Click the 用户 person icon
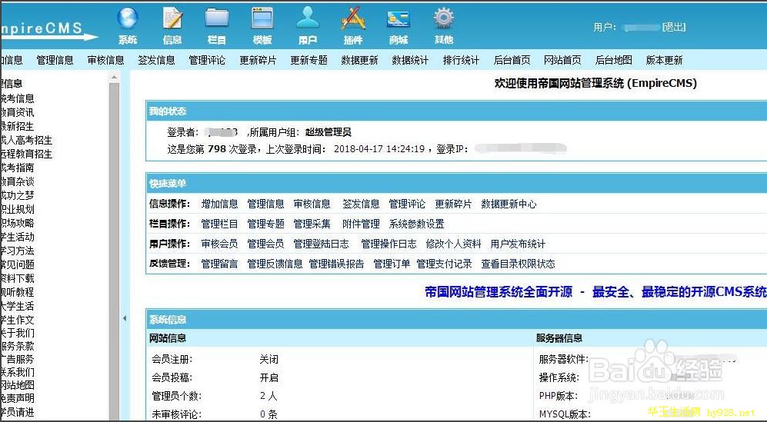Image resolution: width=767 pixels, height=422 pixels. point(308,19)
